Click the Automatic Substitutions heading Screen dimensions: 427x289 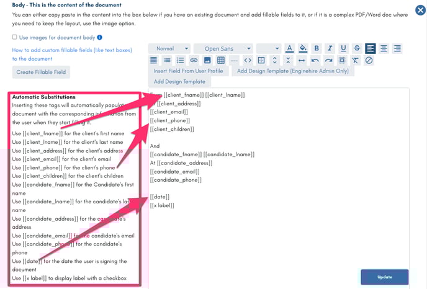pyautogui.click(x=44, y=97)
